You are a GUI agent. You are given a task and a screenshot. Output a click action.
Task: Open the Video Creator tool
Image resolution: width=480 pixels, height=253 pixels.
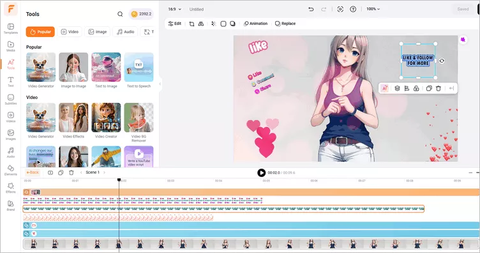pyautogui.click(x=106, y=121)
